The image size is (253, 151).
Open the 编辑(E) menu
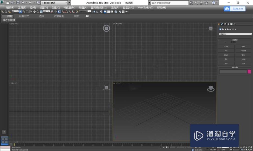(x=10, y=8)
